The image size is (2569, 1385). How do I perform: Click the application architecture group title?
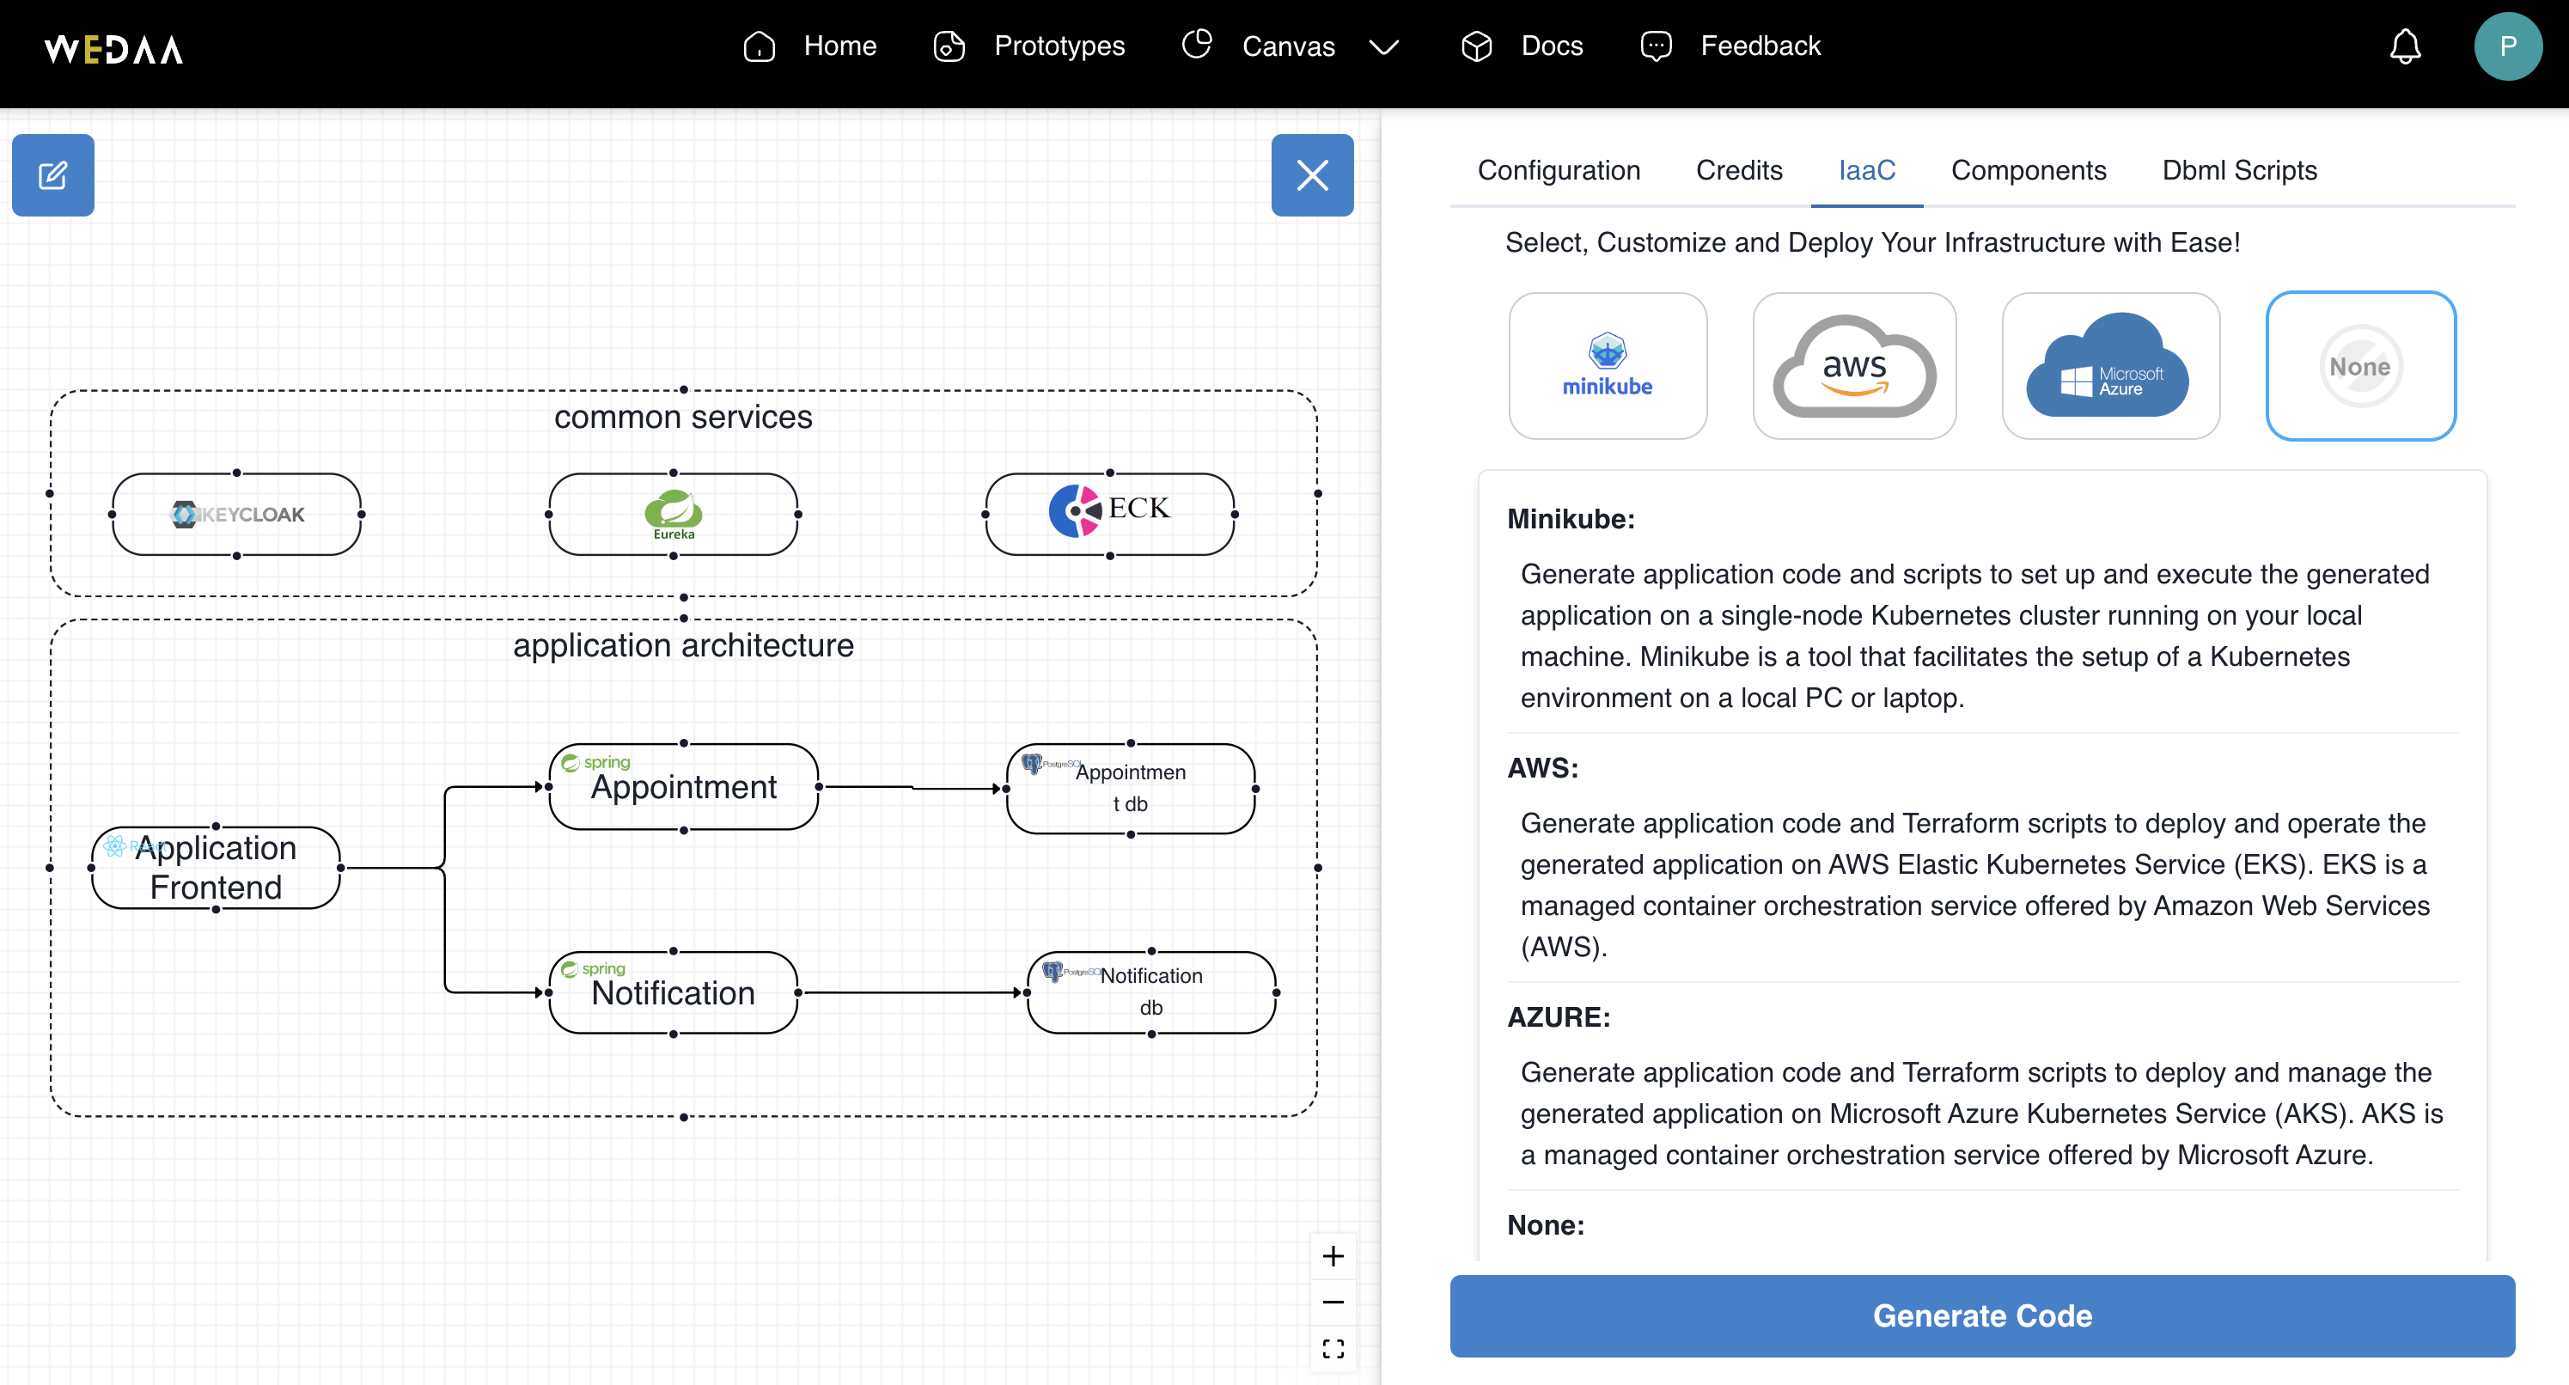click(x=683, y=645)
